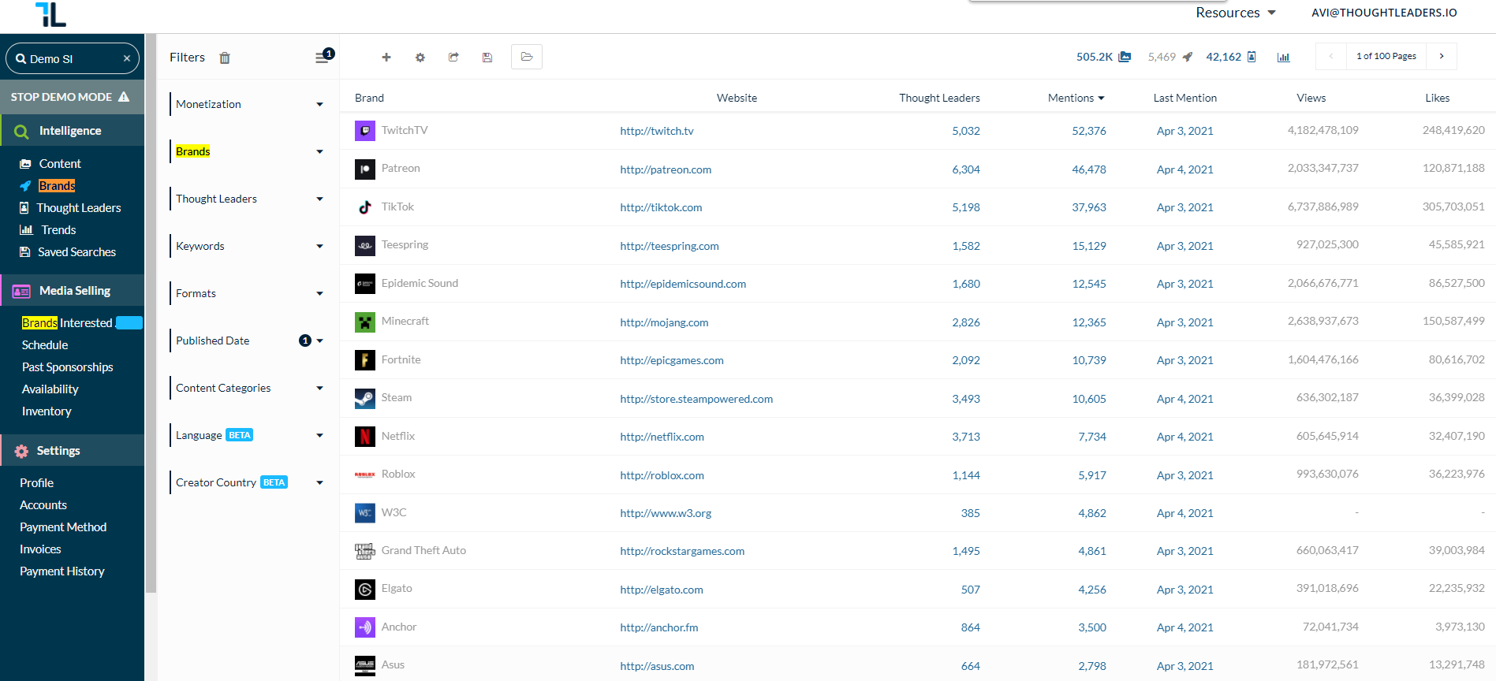The width and height of the screenshot is (1496, 681).
Task: Open the epidemicsound.com link
Action: 683,284
